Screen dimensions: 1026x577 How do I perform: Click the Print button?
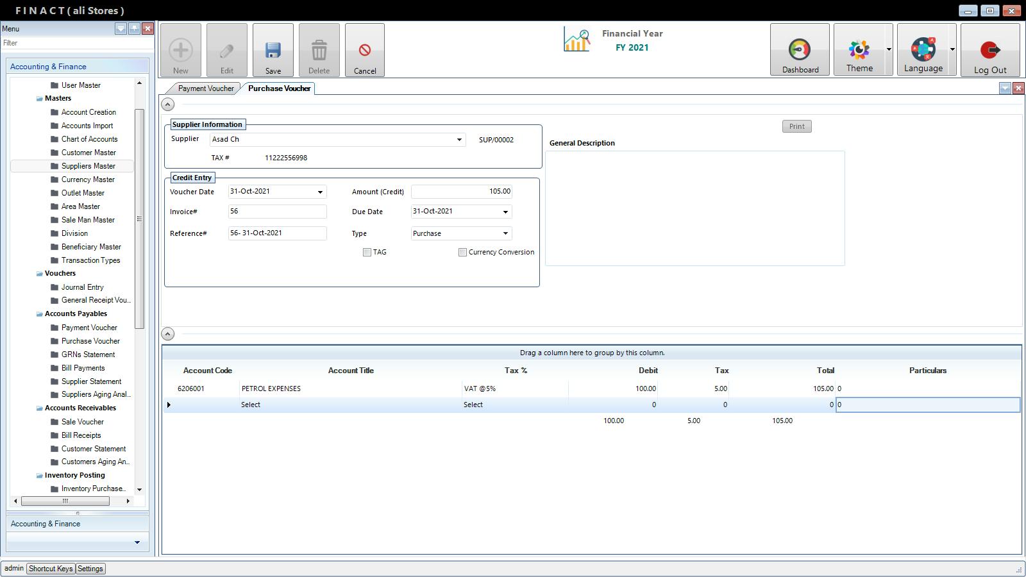tap(796, 127)
